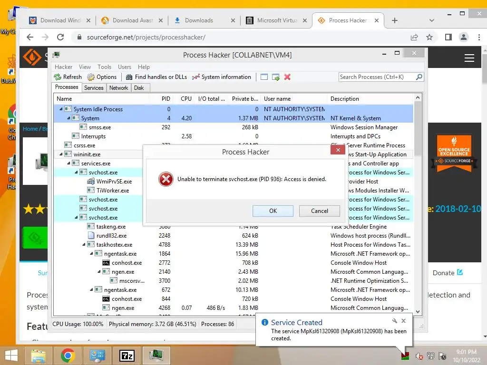Collapse the taskhostex.exe tree node
The height and width of the screenshot is (365, 487).
pos(84,245)
